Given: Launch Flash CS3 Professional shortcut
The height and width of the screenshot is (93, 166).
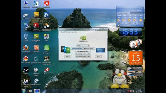Looking at the screenshot, I should pyautogui.click(x=36, y=27).
